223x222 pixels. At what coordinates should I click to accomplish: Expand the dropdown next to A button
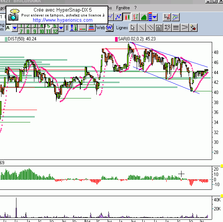[x=15, y=28]
